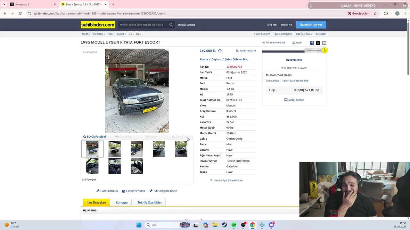Click the Yazdır print link
This screenshot has width=410, height=230.
pos(297,43)
